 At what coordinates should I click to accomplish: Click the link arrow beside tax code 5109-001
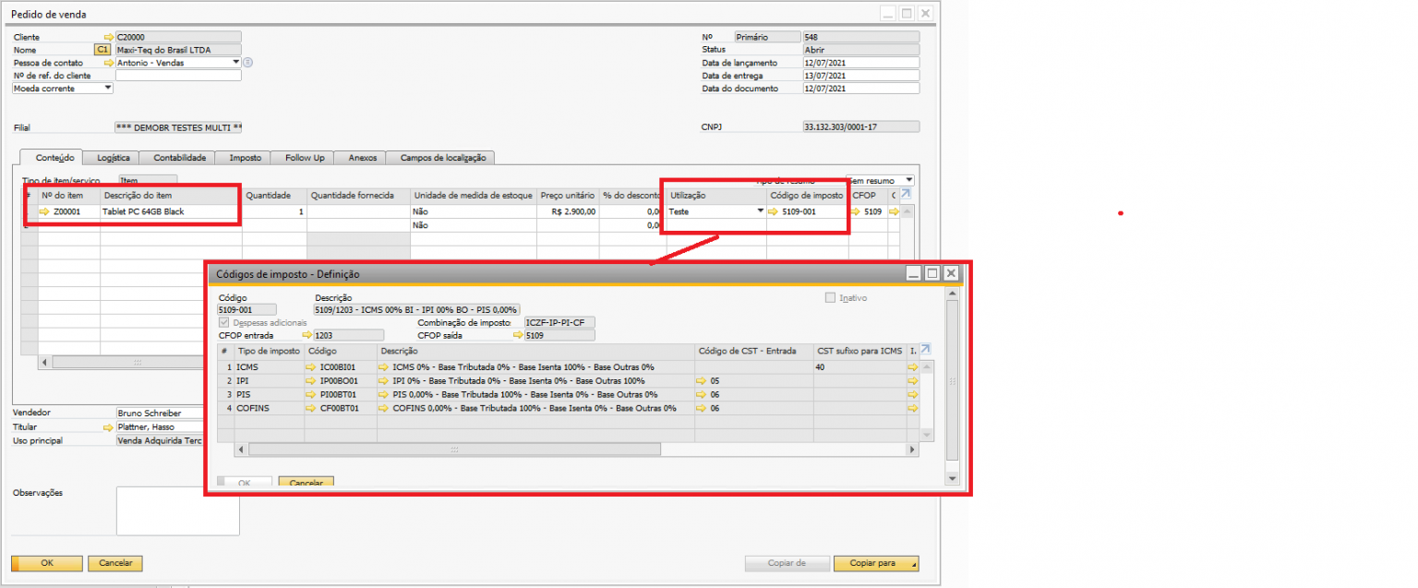tap(774, 211)
